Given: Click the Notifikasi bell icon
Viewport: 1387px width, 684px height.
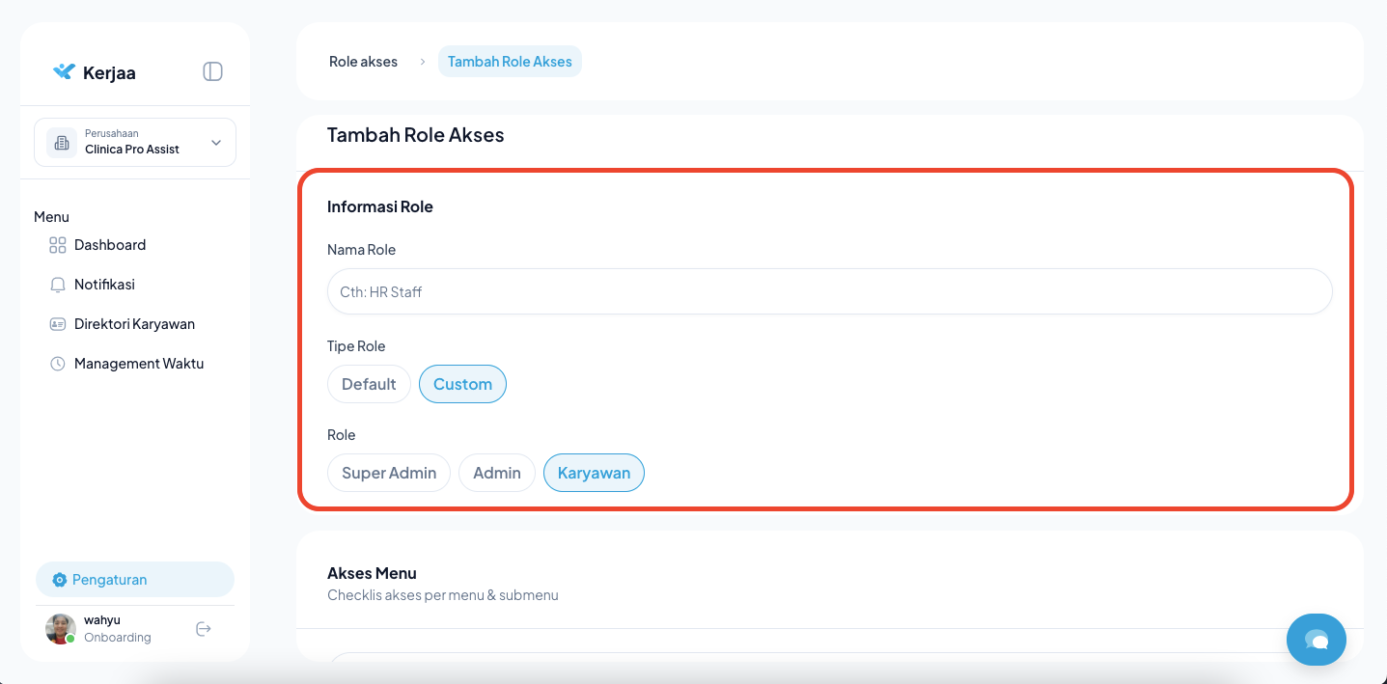Looking at the screenshot, I should 58,285.
